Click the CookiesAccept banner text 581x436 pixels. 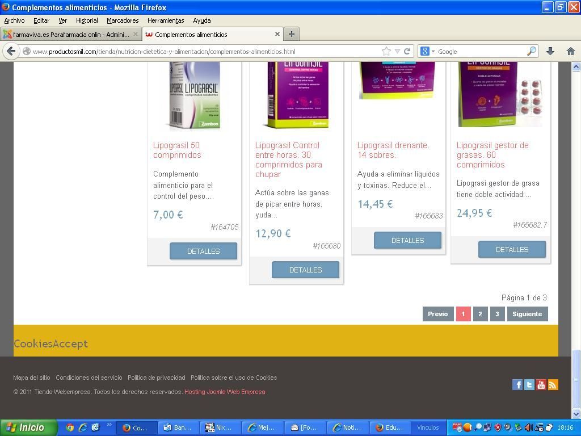[50, 343]
